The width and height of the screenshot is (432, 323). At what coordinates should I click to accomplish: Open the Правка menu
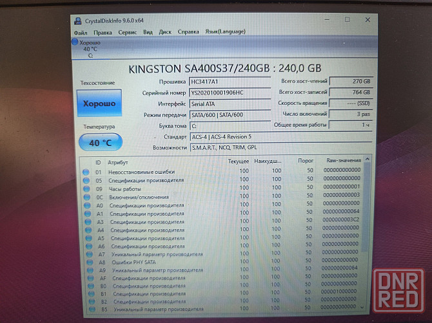(x=103, y=32)
